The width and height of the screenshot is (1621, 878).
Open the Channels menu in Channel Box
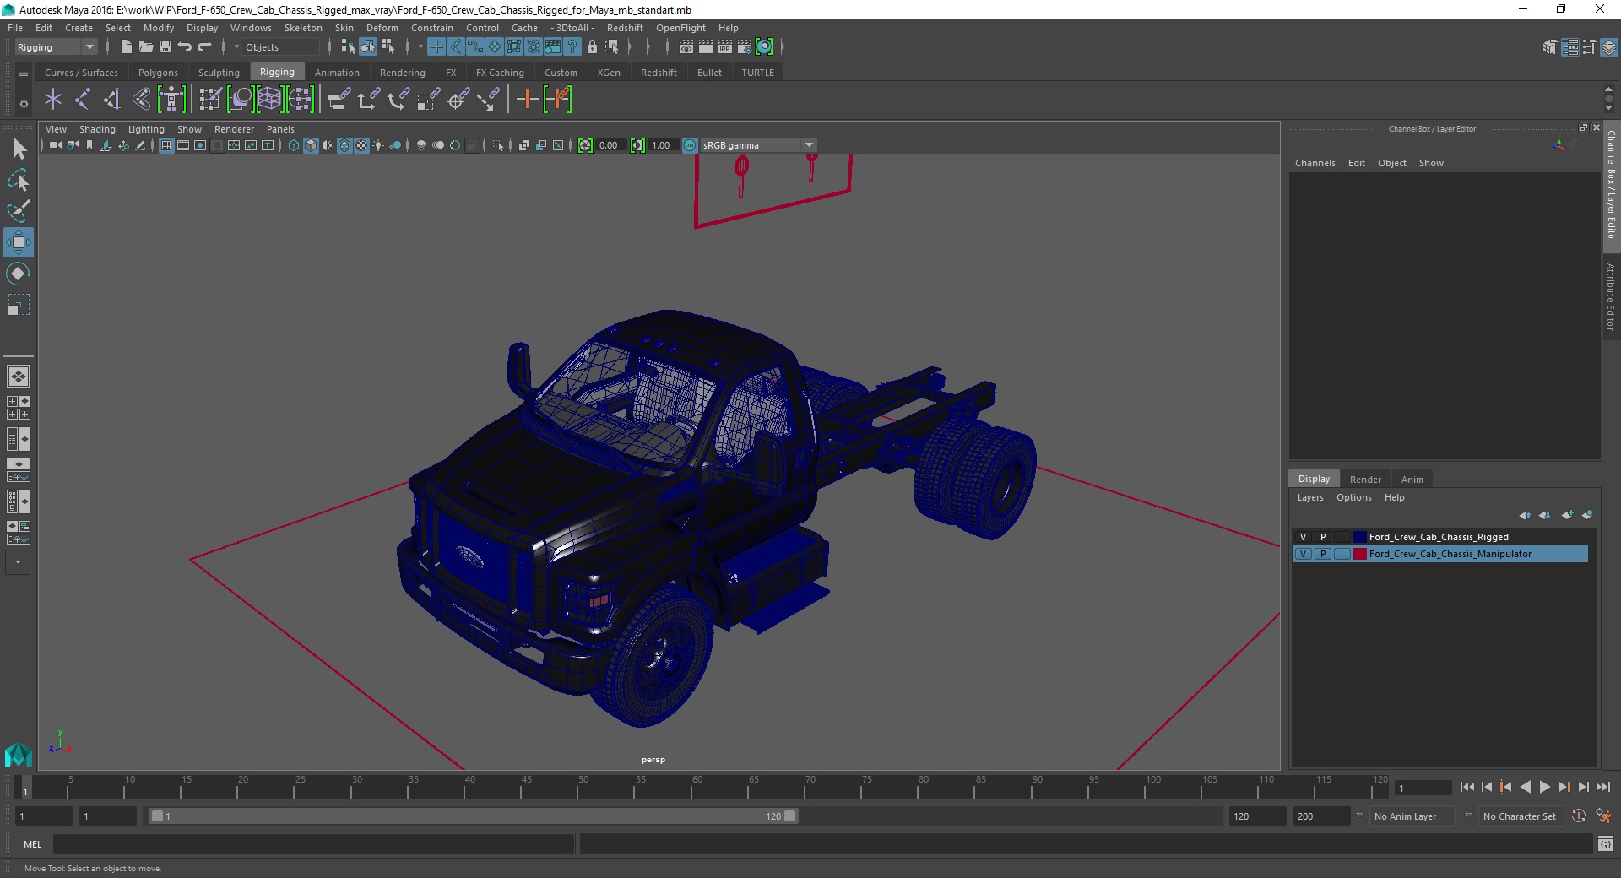(x=1315, y=163)
